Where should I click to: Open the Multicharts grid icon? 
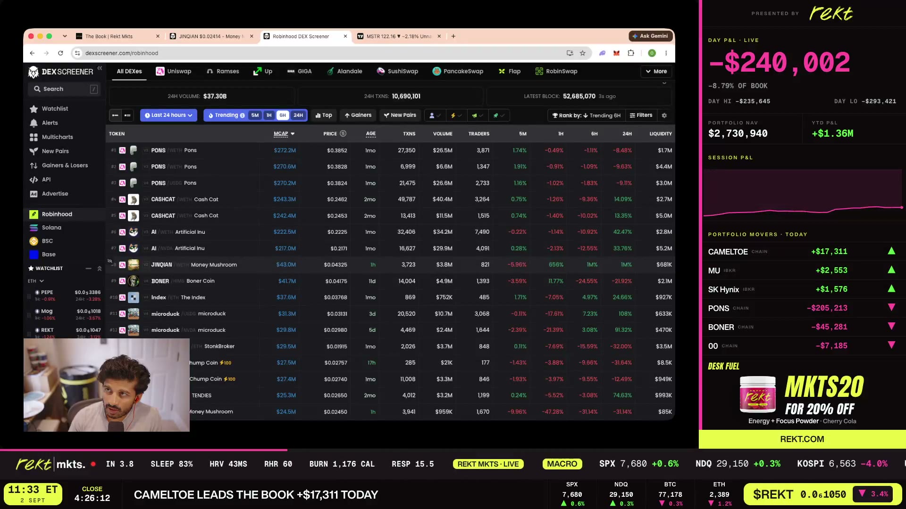point(34,137)
